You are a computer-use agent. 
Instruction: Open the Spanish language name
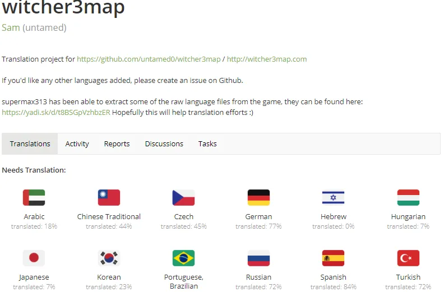[334, 277]
